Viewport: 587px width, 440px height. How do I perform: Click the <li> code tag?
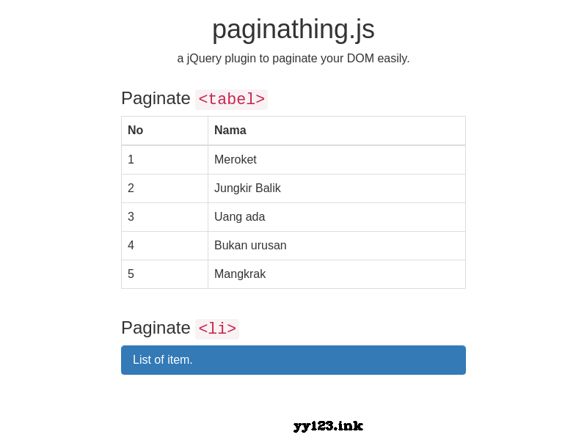click(x=217, y=329)
